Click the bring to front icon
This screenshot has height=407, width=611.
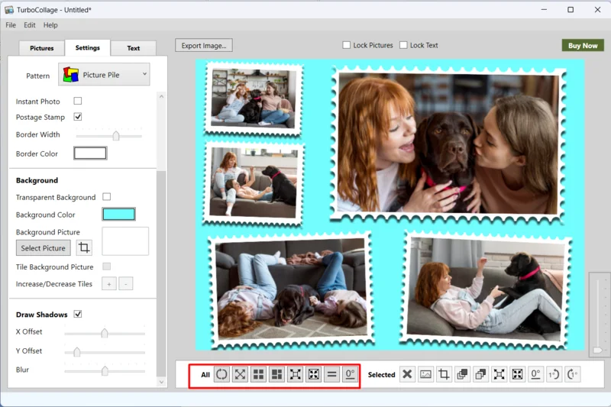(x=462, y=374)
